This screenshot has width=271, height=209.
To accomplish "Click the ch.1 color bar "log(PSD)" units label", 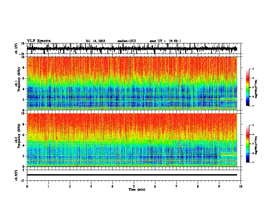I will pyautogui.click(x=256, y=89).
